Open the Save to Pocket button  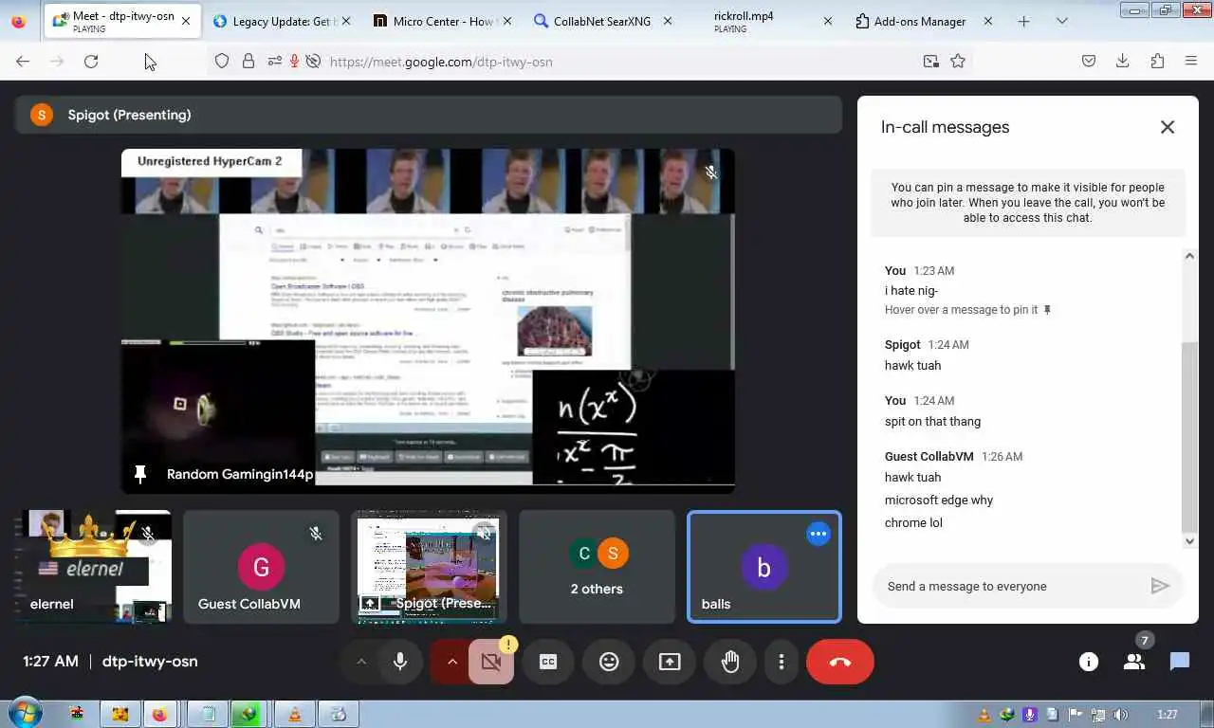tap(1089, 61)
